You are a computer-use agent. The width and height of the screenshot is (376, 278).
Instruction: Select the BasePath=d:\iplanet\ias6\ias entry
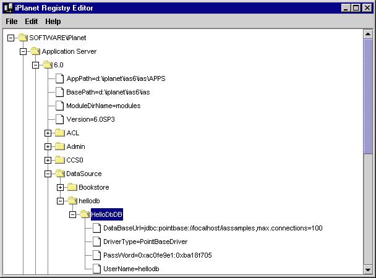[x=108, y=92]
